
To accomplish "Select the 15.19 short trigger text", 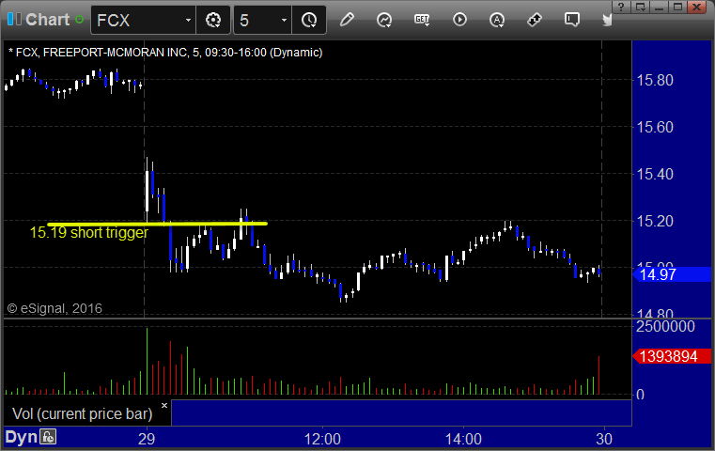I will tap(89, 233).
